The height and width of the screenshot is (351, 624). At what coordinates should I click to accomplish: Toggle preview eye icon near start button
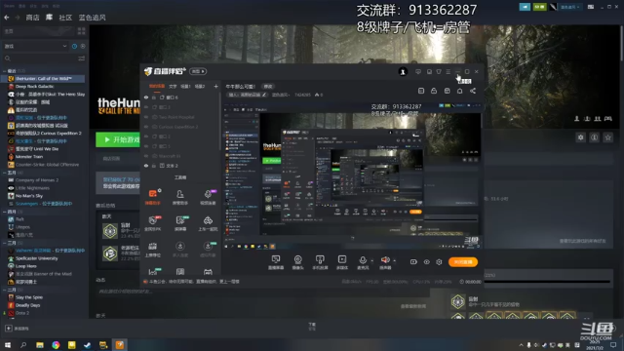pyautogui.click(x=426, y=262)
